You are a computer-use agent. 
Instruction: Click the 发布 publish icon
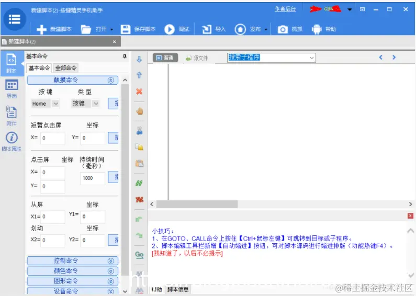[x=240, y=29]
